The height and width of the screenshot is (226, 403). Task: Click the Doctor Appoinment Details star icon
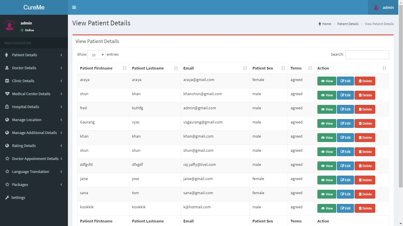(7, 159)
